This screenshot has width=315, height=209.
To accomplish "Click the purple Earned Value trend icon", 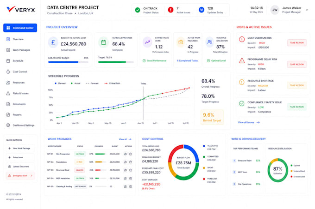I will pyautogui.click(x=147, y=42).
